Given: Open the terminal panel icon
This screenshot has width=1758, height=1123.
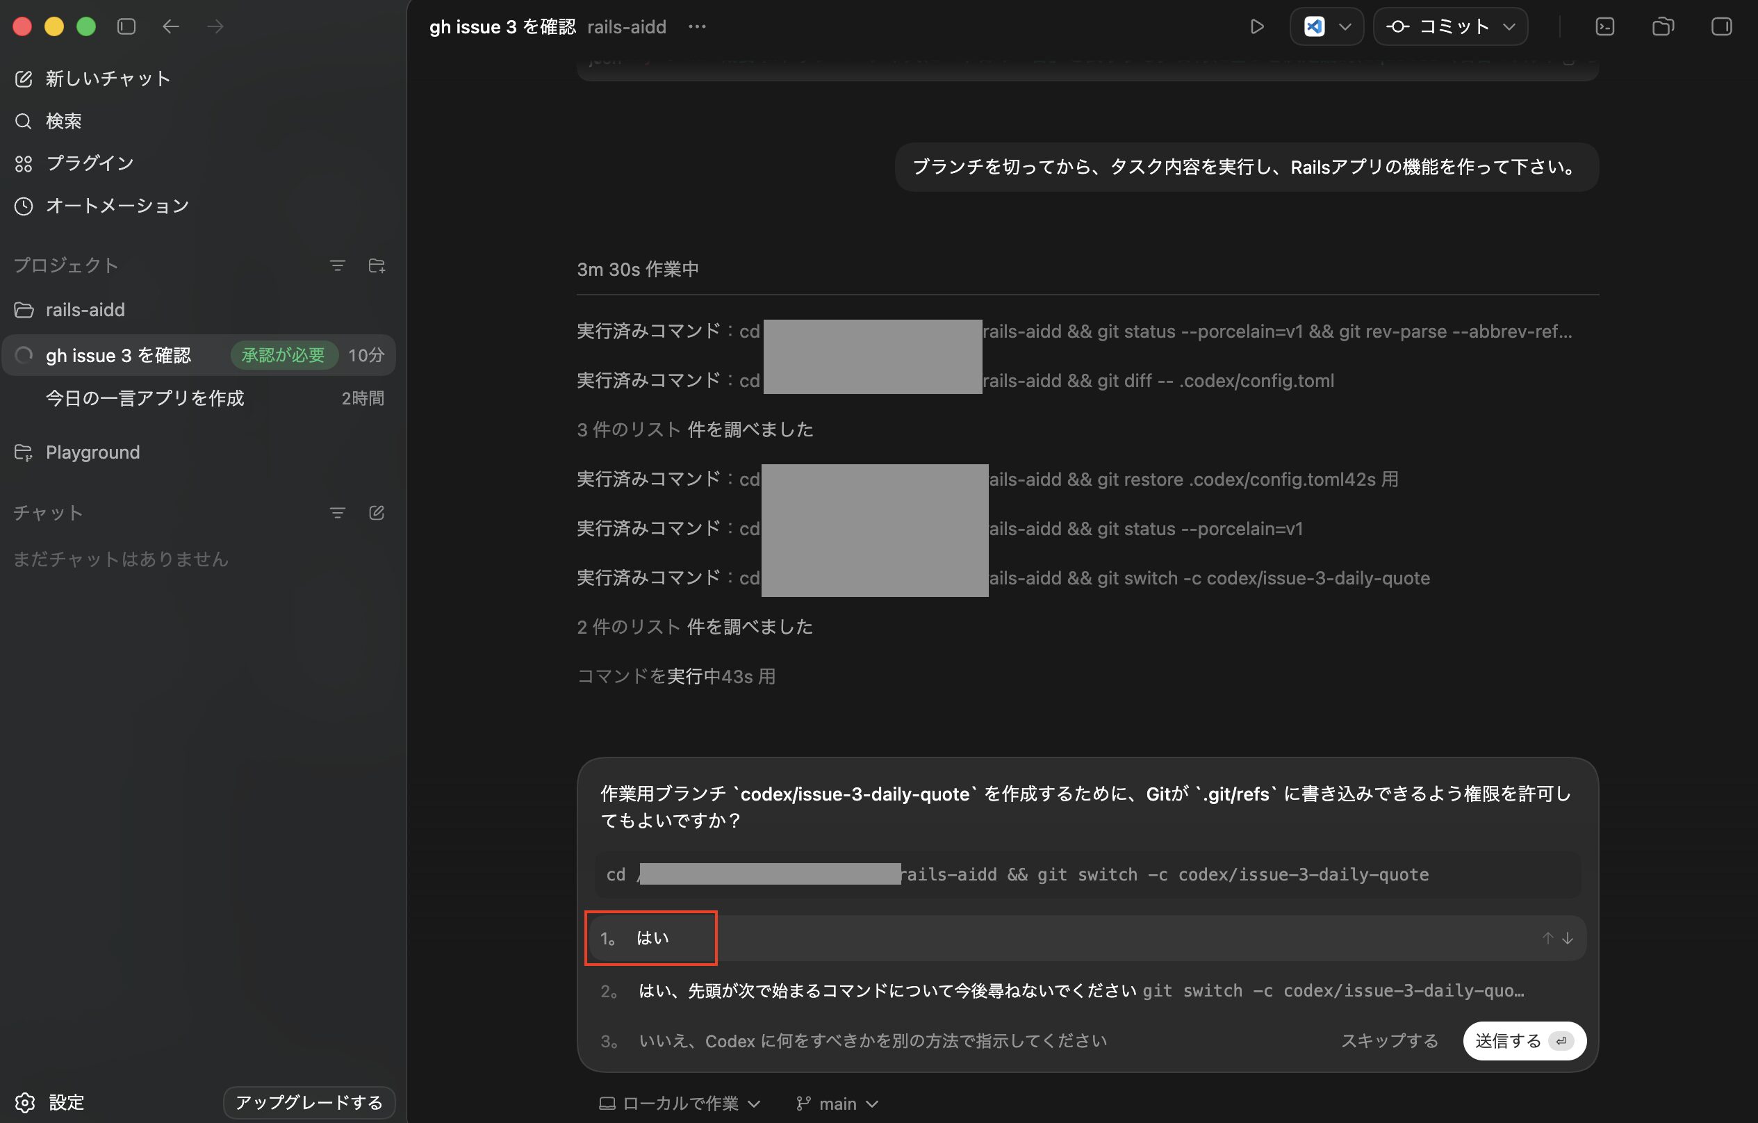Looking at the screenshot, I should click(x=1604, y=27).
